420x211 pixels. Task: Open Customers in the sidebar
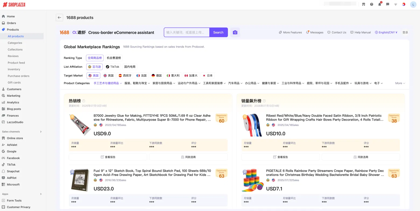coord(14,89)
